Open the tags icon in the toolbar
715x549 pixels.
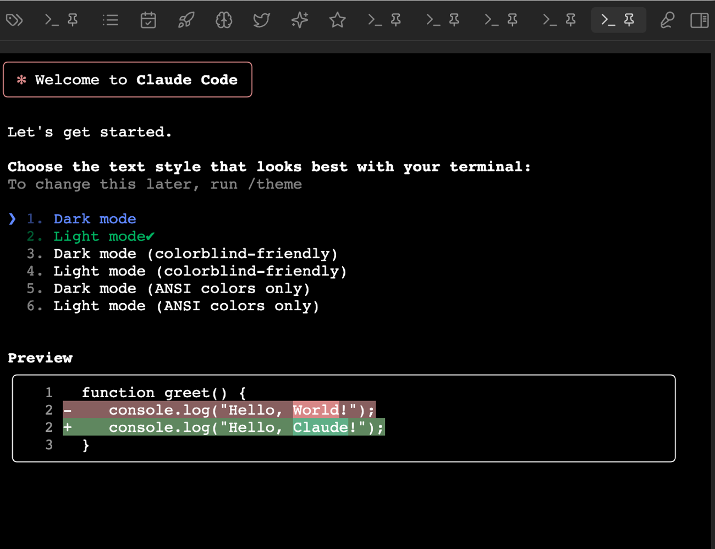point(14,20)
